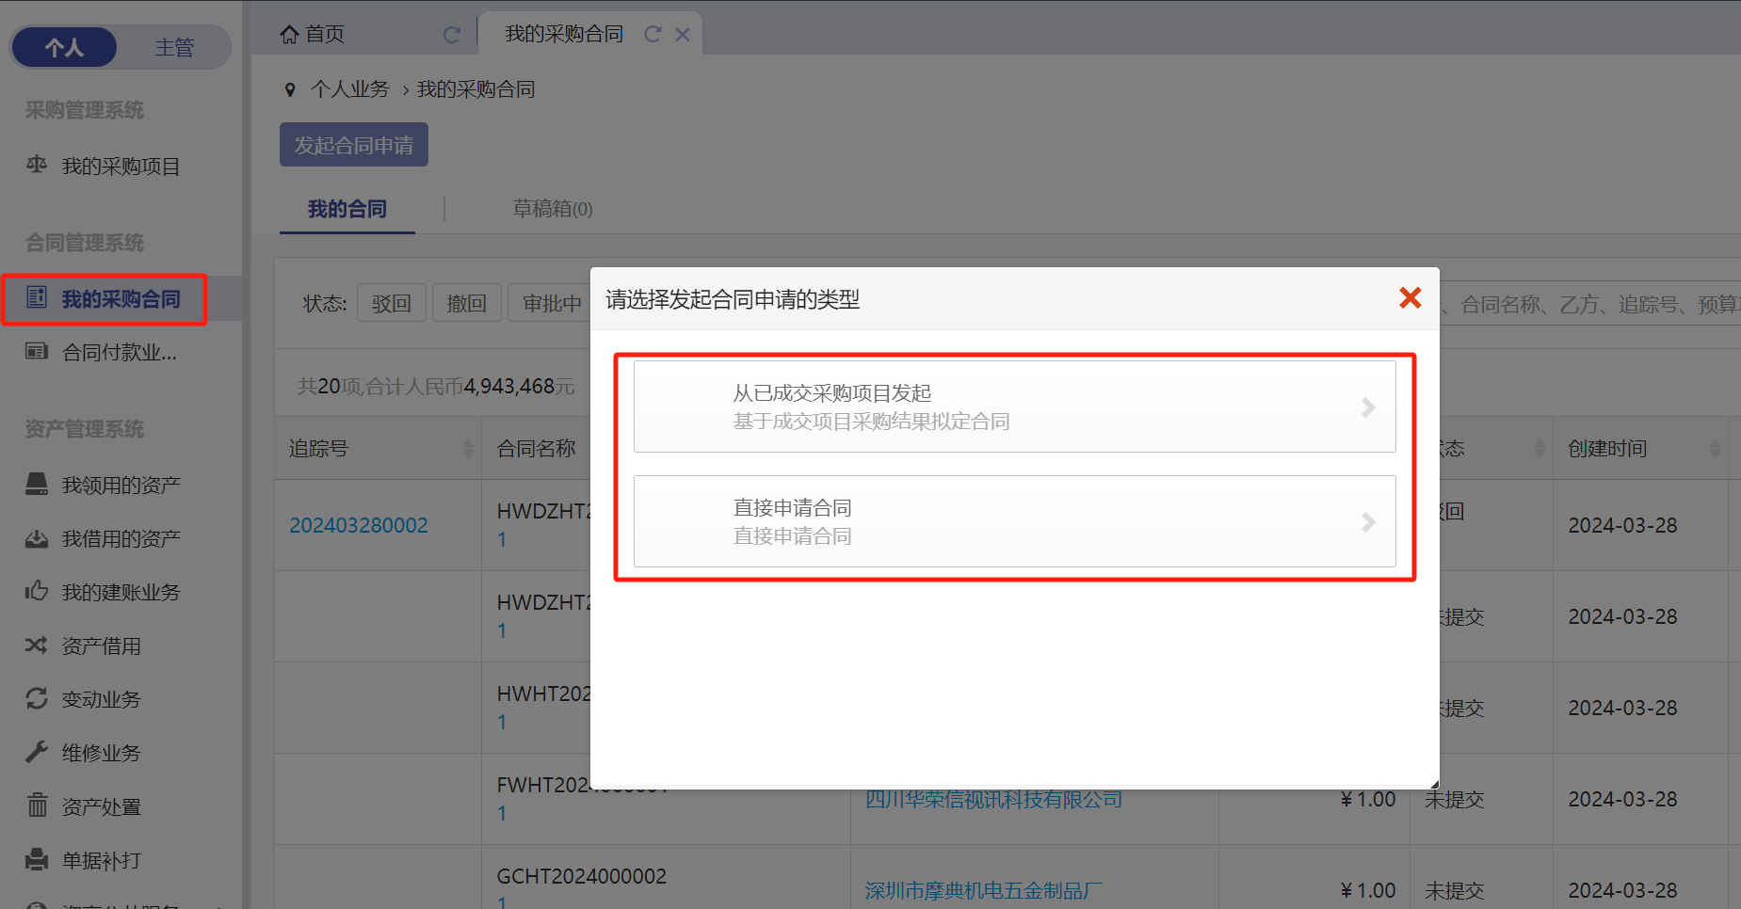This screenshot has height=909, width=1741.
Task: Switch to the 首页 tab
Action: 325,35
